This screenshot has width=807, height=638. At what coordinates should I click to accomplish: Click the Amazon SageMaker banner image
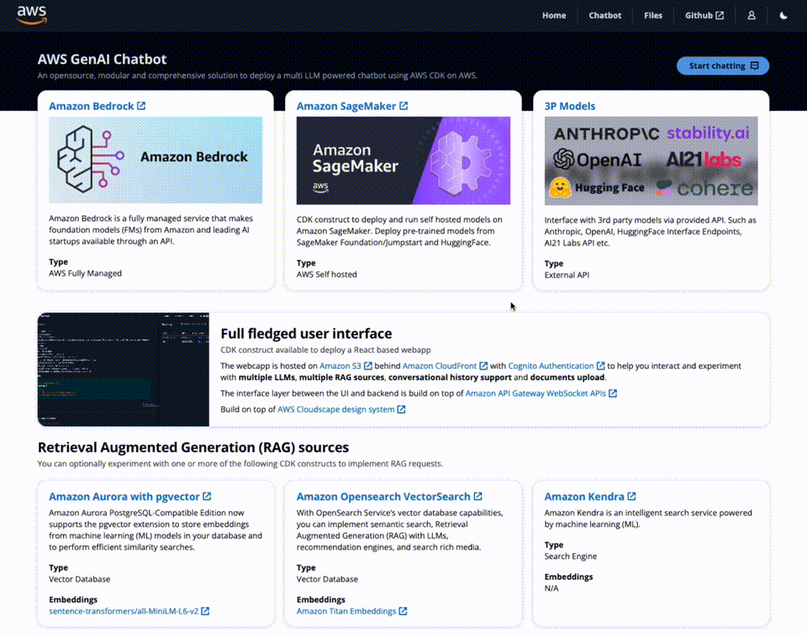403,161
